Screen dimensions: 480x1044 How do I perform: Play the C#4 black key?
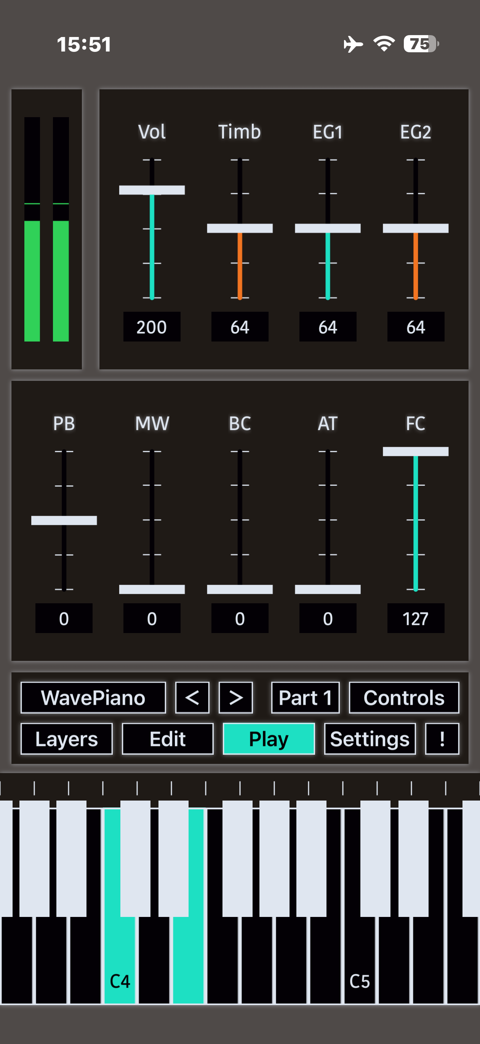point(135,858)
